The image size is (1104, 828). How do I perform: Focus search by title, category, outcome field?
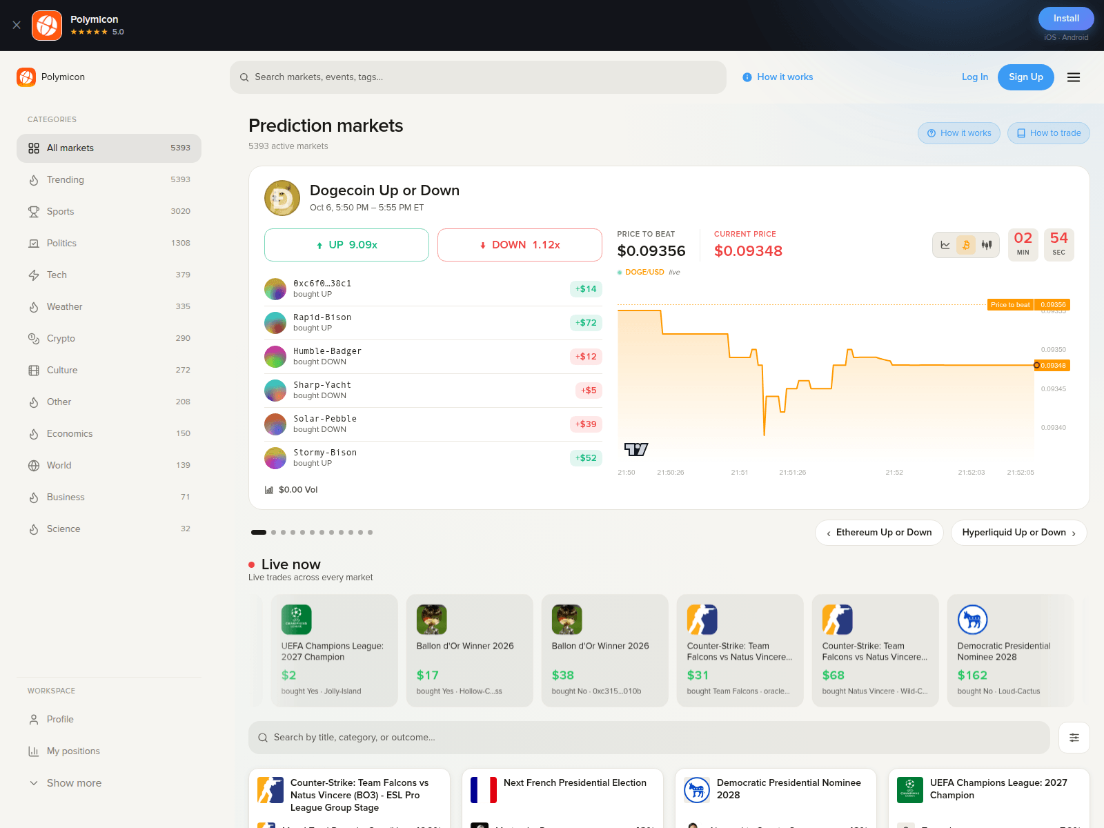click(x=649, y=738)
